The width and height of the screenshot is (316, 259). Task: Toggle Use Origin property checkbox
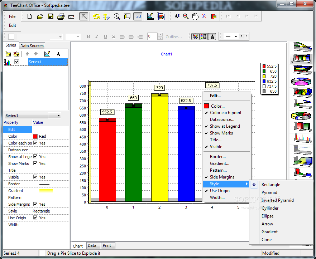pos(35,218)
